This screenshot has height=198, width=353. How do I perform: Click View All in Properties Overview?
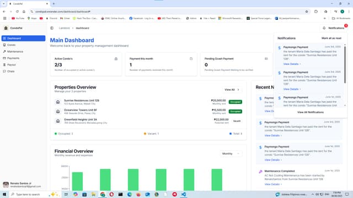(x=232, y=90)
